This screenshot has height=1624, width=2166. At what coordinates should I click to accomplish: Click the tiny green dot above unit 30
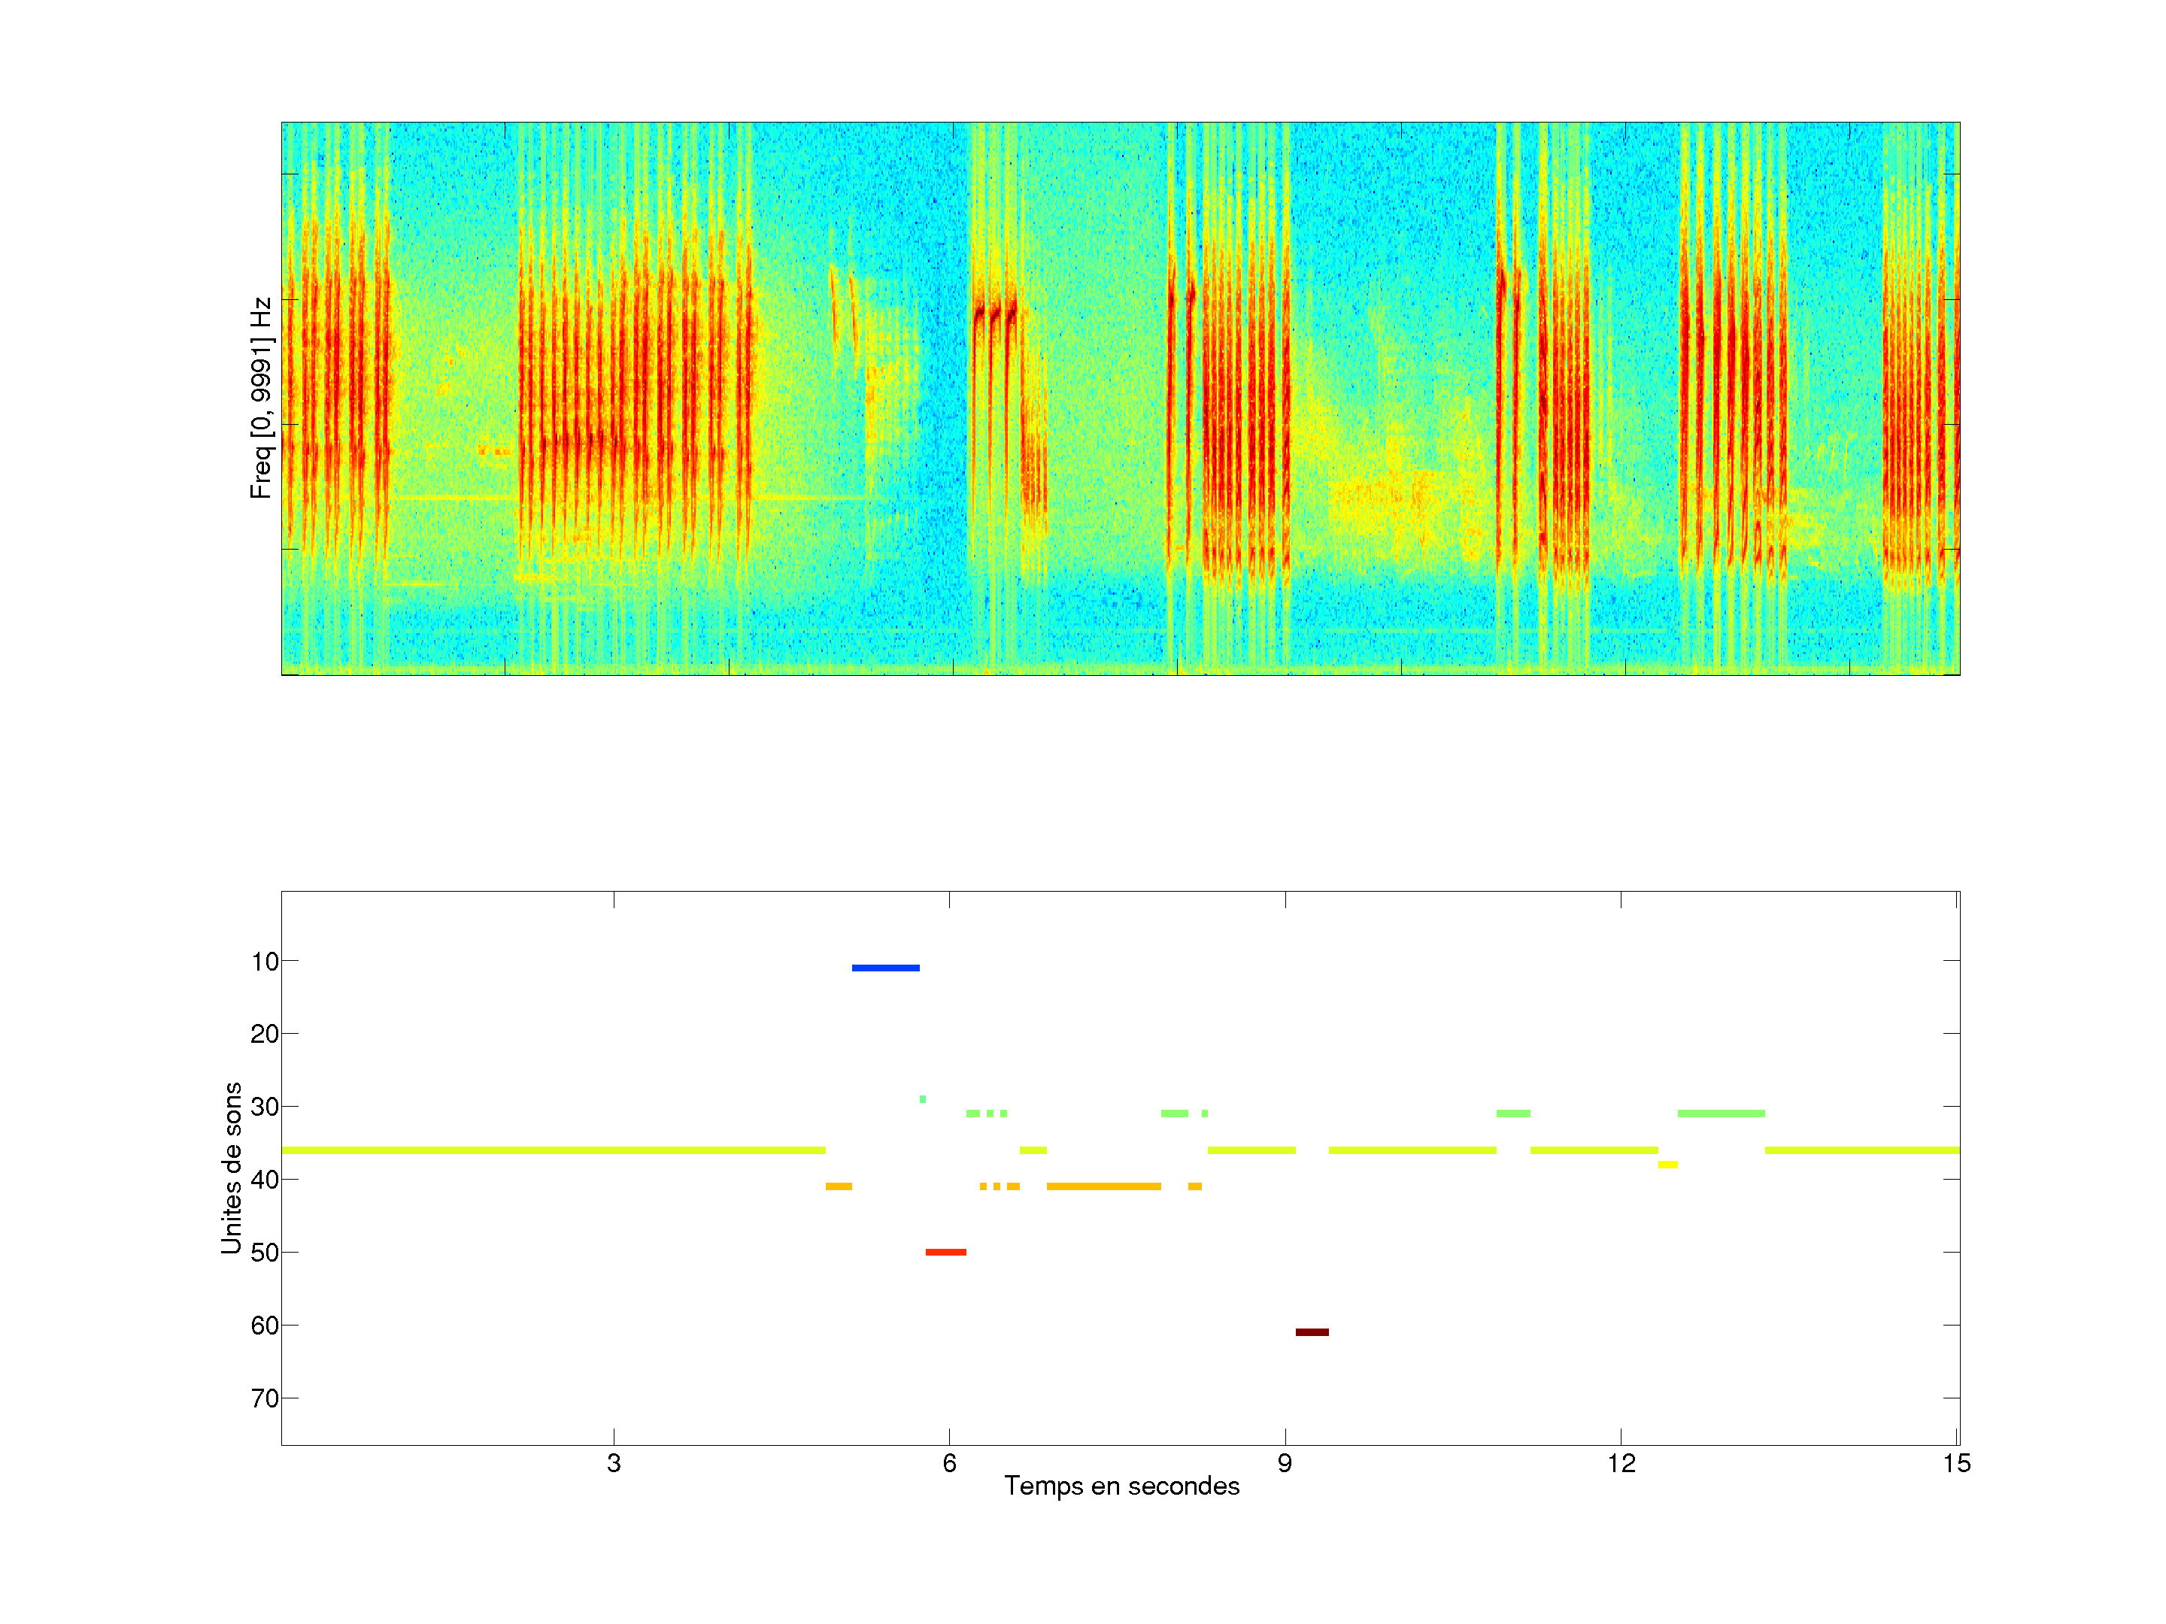(922, 1099)
